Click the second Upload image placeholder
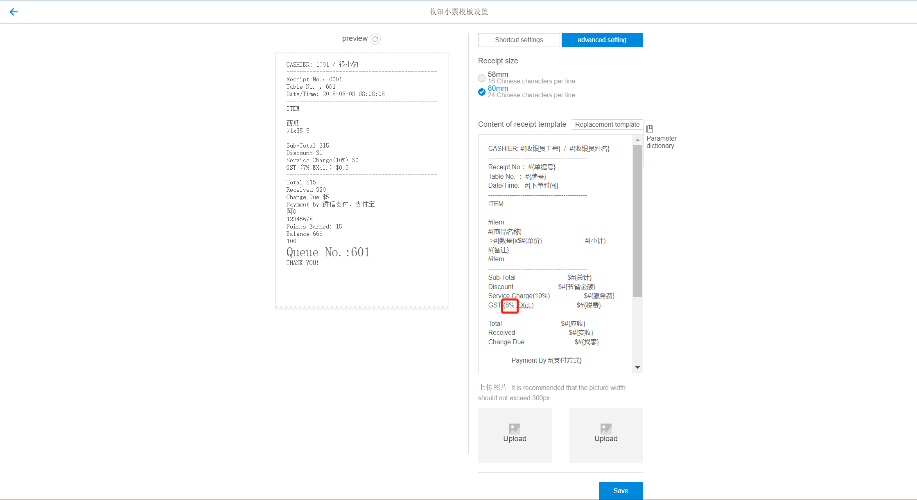 point(606,435)
